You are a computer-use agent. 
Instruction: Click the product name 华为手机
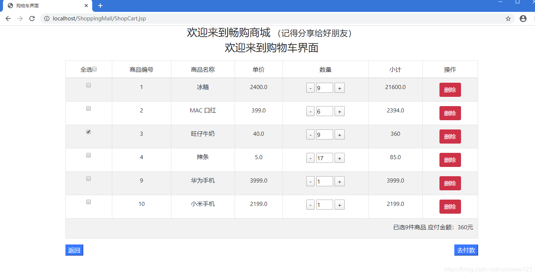click(203, 181)
